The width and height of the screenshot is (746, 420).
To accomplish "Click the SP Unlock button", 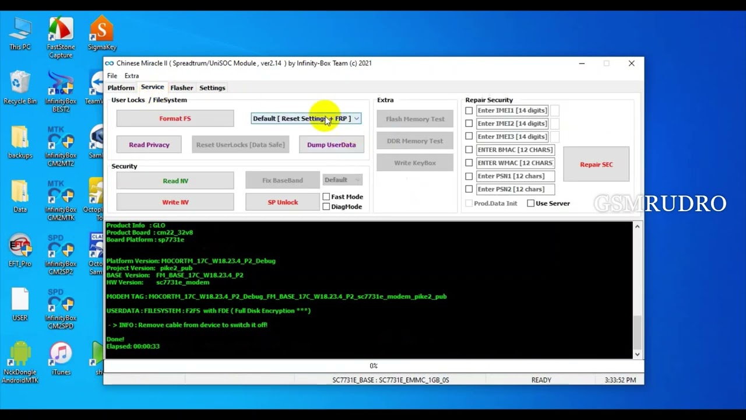I will 283,202.
